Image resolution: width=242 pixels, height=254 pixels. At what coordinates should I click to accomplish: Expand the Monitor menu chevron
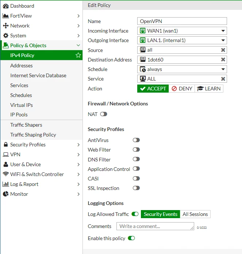78,194
